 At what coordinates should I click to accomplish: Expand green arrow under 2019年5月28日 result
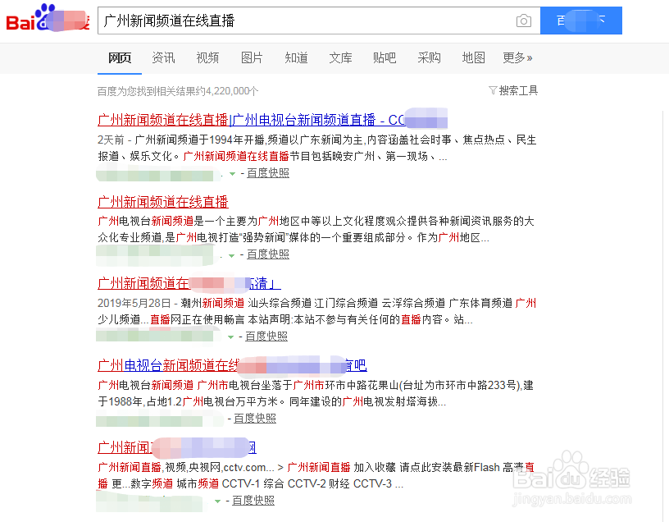[231, 337]
